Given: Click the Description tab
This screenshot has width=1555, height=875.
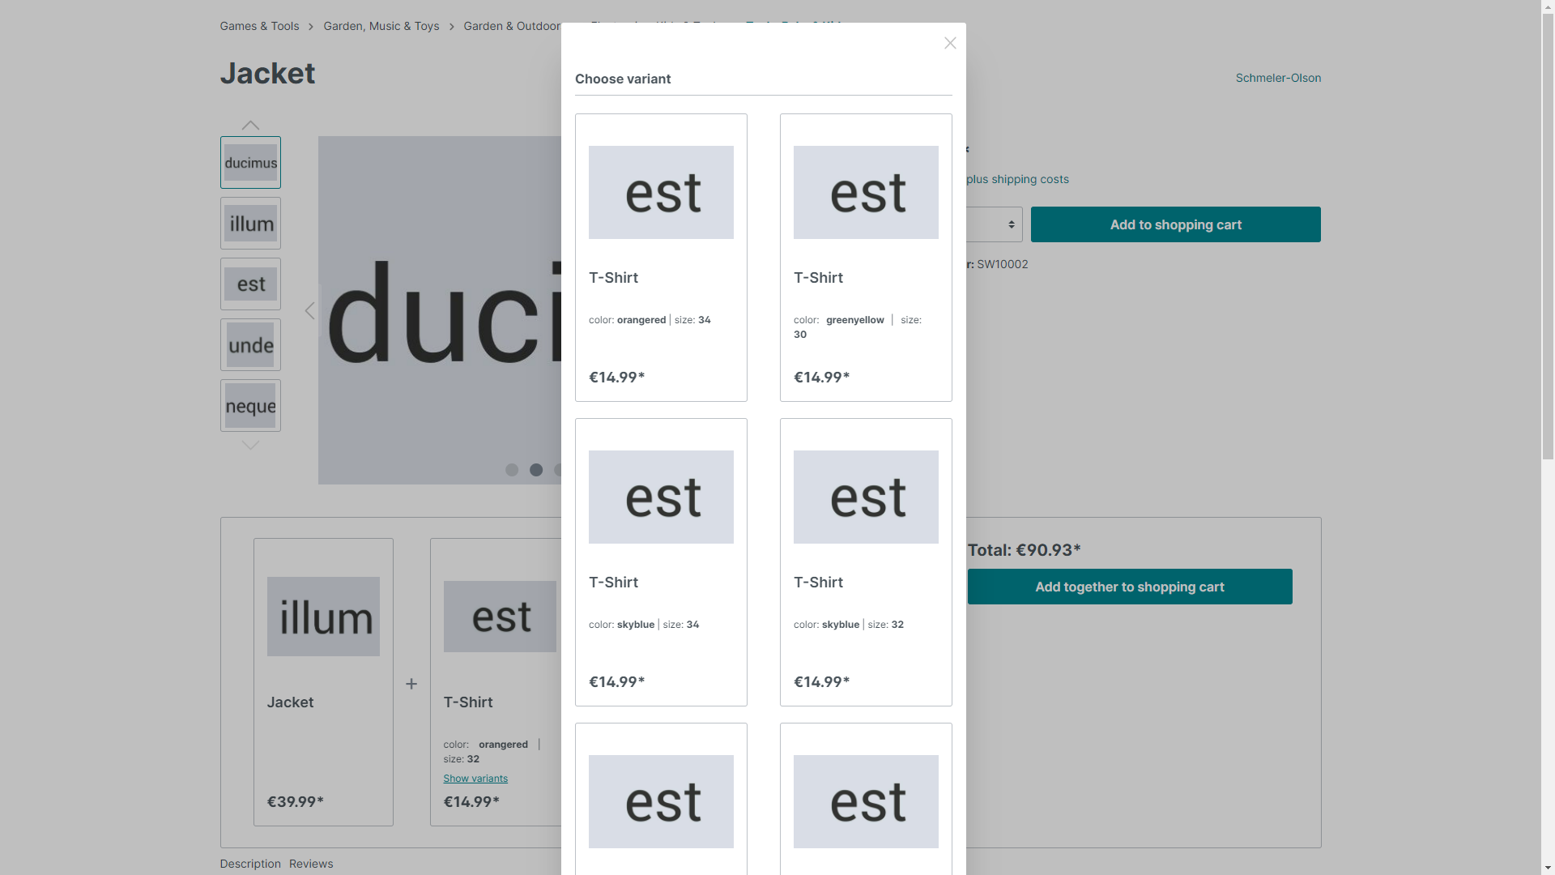Looking at the screenshot, I should click(x=250, y=863).
